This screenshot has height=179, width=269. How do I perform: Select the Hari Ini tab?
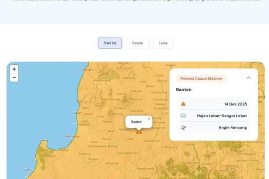[x=110, y=43]
